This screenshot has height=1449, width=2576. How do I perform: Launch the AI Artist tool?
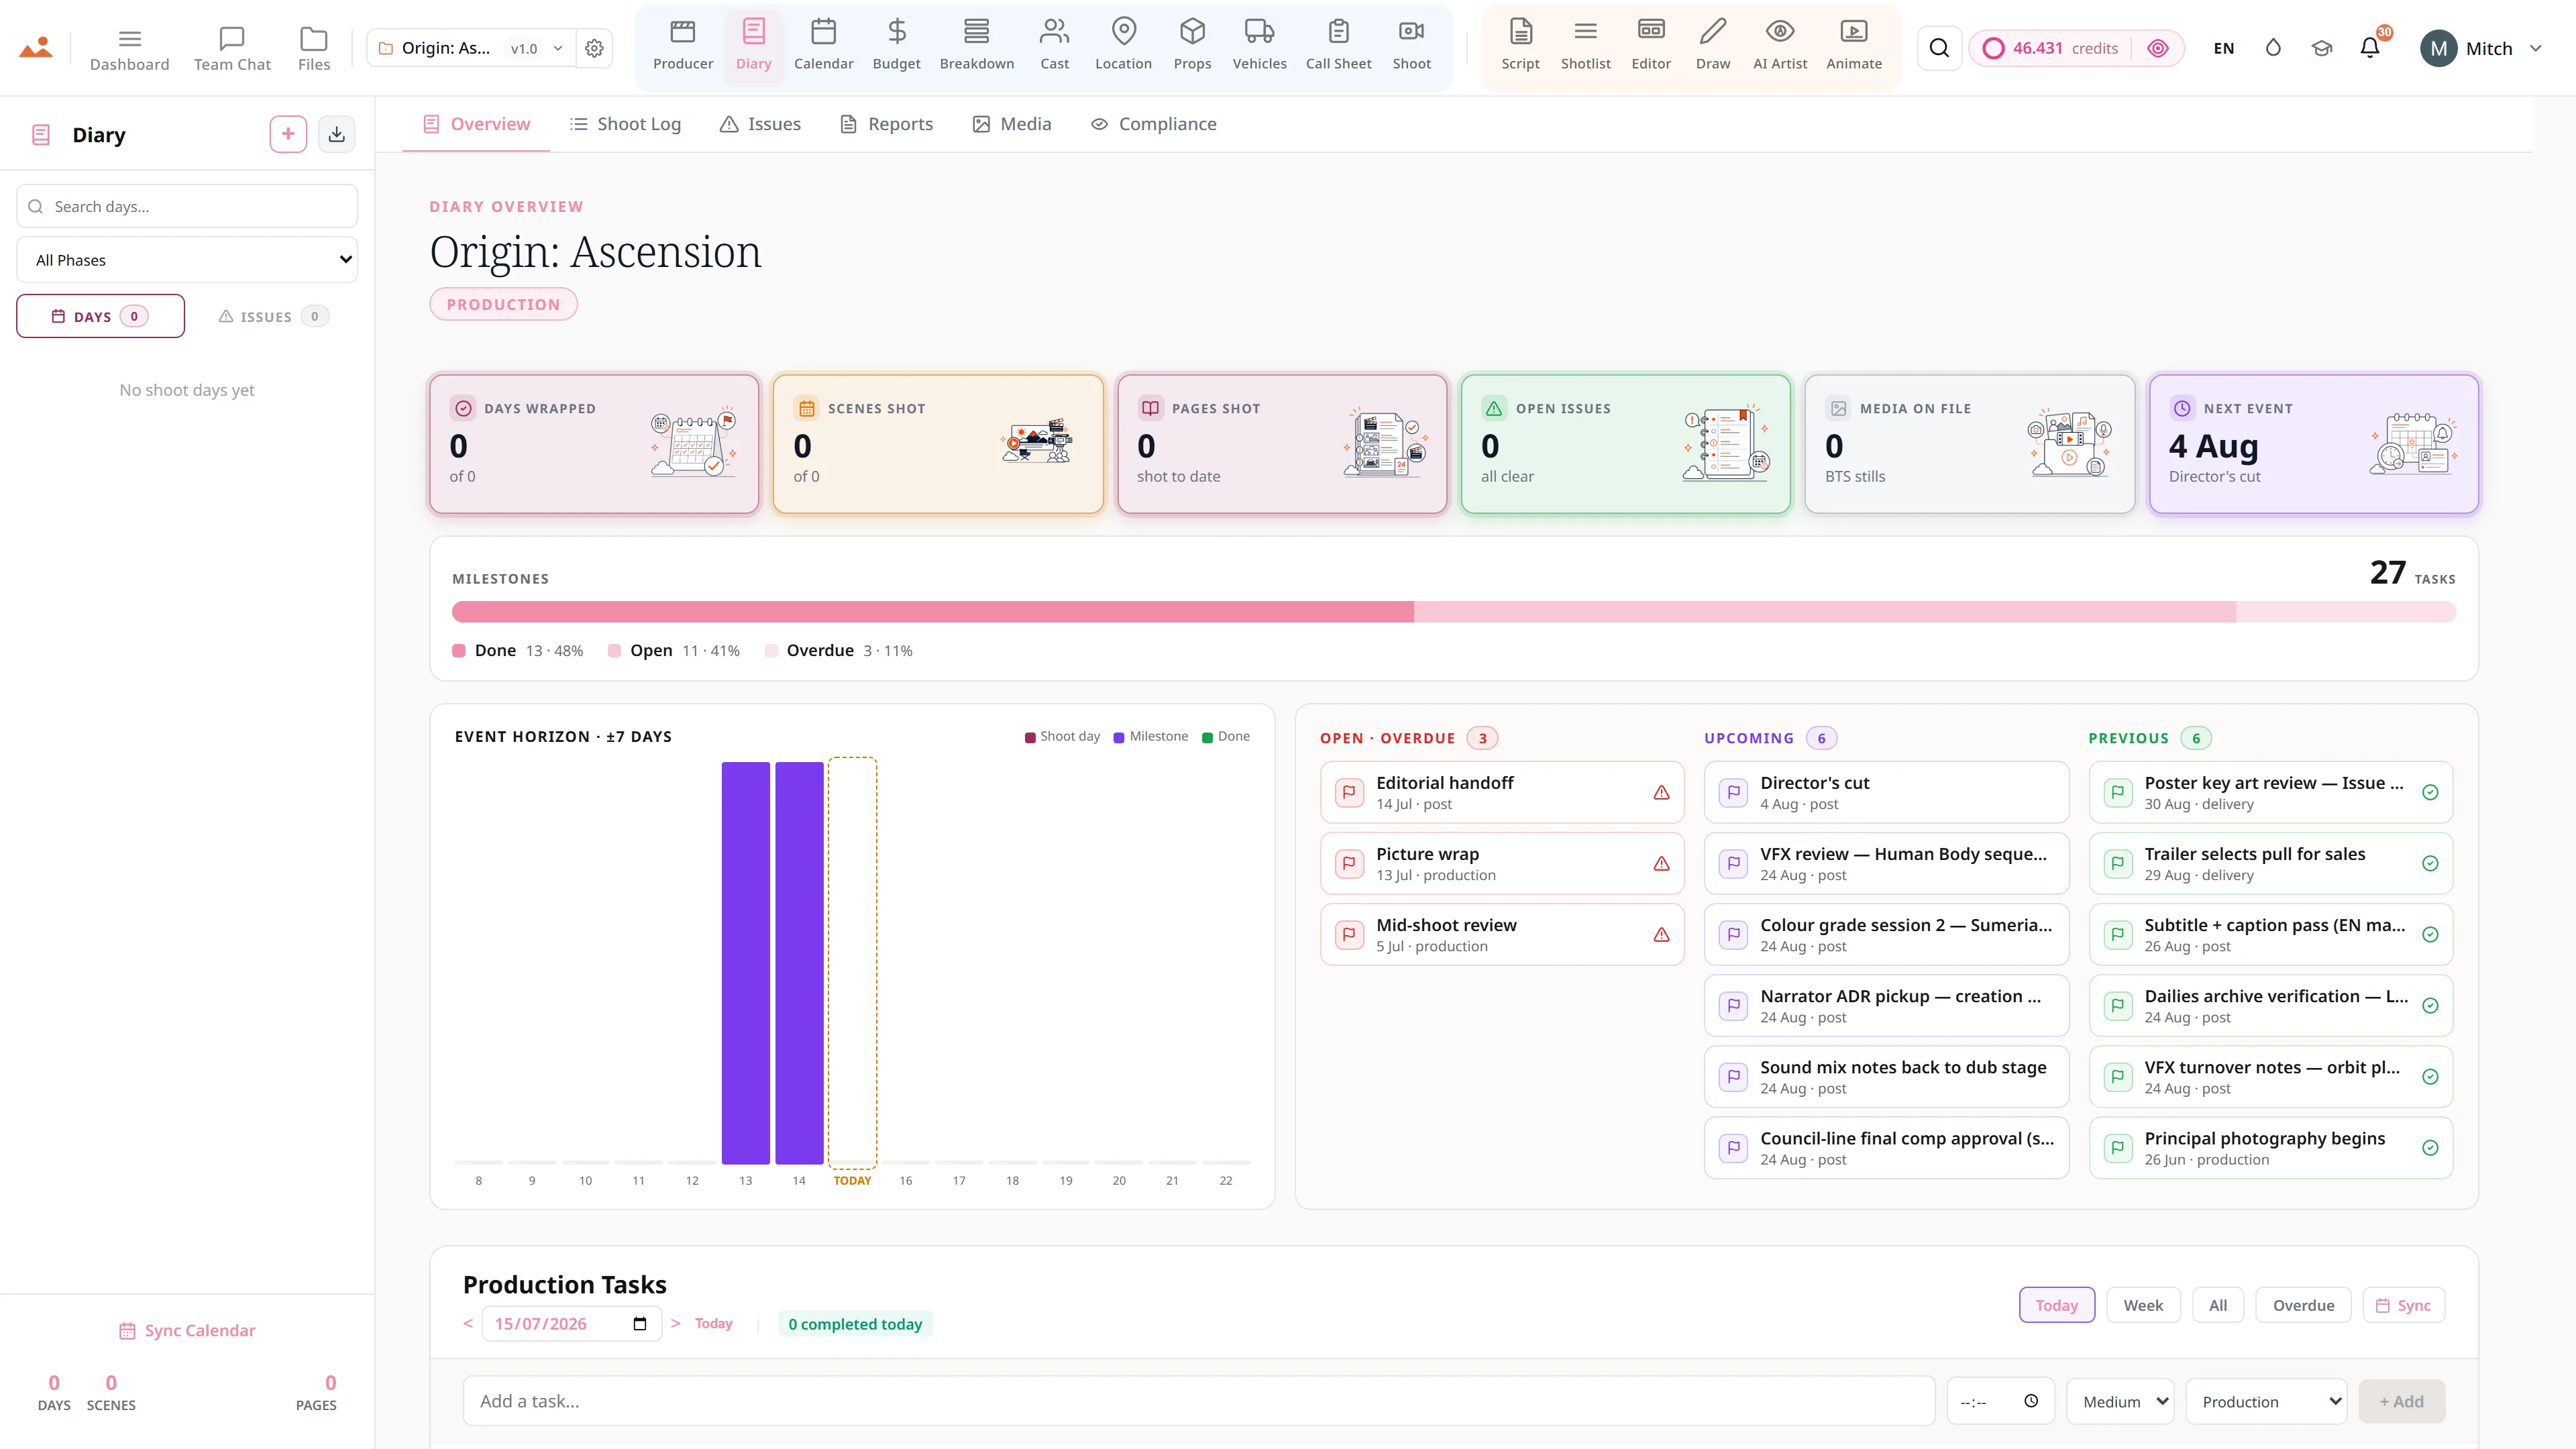click(x=1779, y=46)
